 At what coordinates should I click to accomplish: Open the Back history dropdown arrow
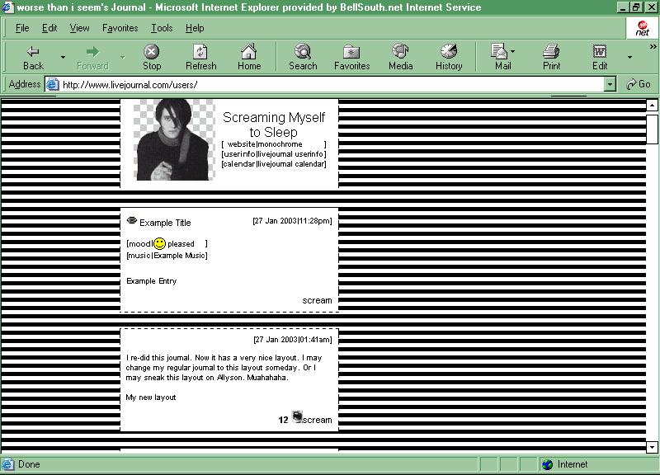pyautogui.click(x=64, y=57)
